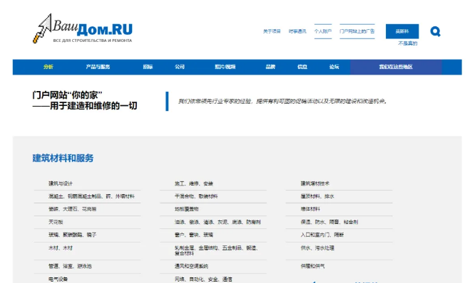Image resolution: width=470 pixels, height=283 pixels.
Task: Open 混凝土、钢筋混凝土制品 category
Action: 91,196
